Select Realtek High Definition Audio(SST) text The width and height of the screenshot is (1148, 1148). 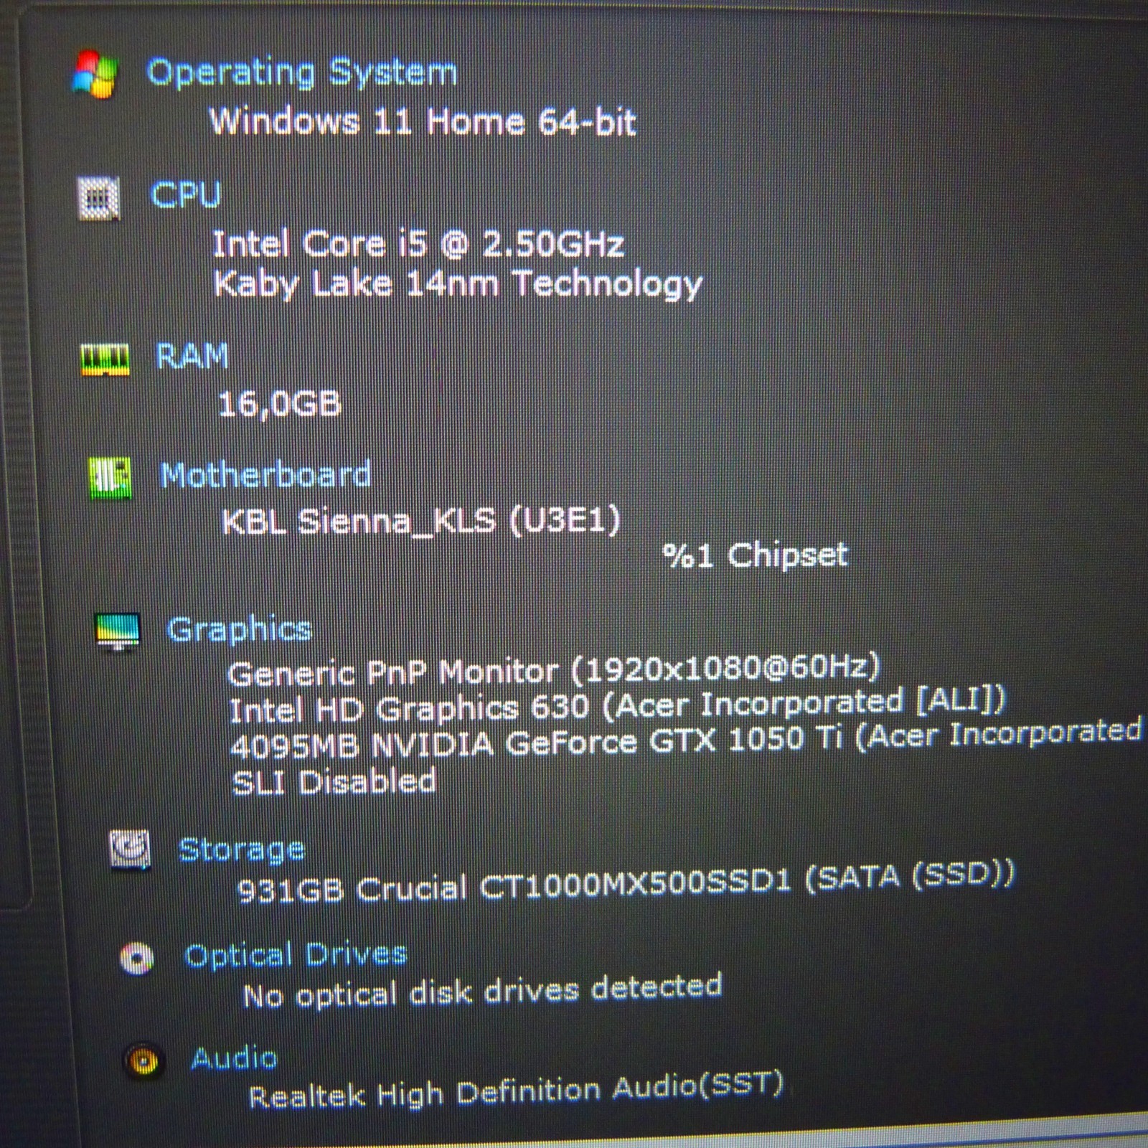click(516, 1091)
